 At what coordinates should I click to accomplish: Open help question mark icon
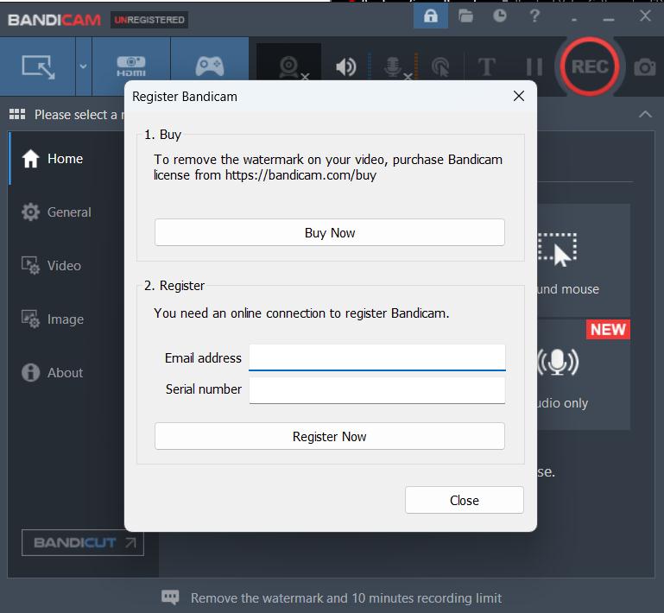pos(534,16)
